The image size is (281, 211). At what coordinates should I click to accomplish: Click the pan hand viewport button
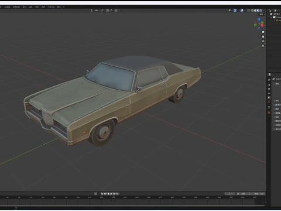pyautogui.click(x=263, y=36)
